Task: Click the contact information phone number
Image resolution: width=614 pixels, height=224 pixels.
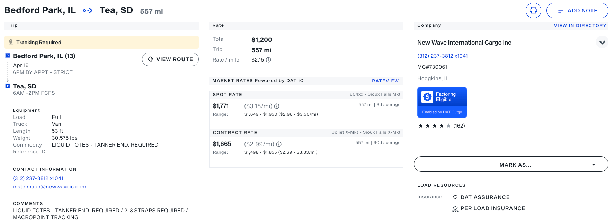Action: click(38, 178)
